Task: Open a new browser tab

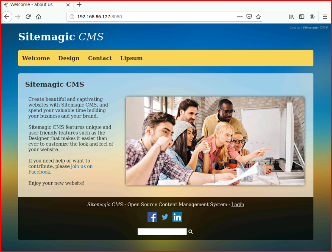Action: pos(79,4)
